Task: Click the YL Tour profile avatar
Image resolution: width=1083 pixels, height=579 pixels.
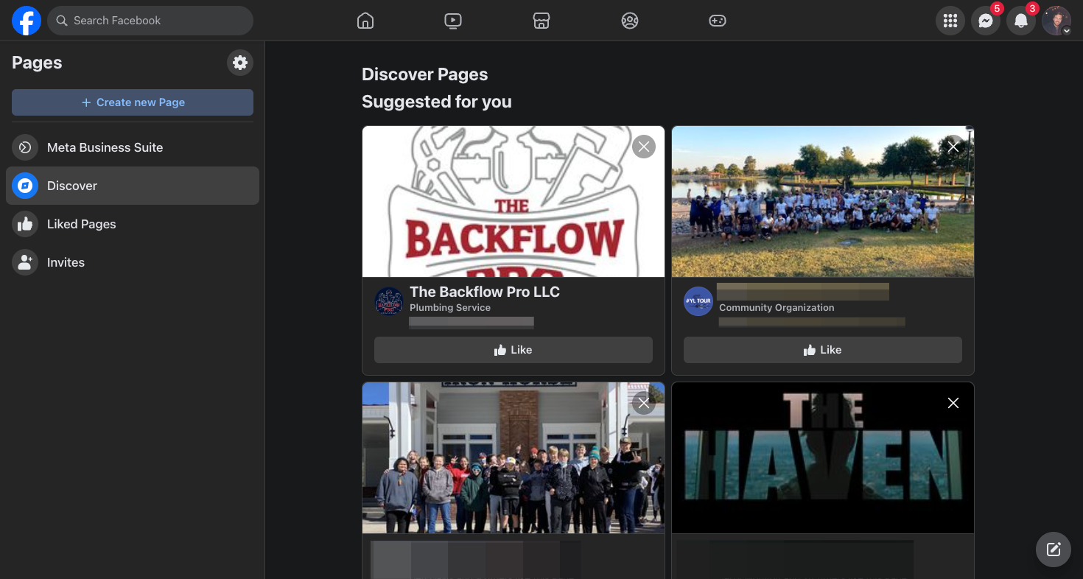Action: (698, 301)
